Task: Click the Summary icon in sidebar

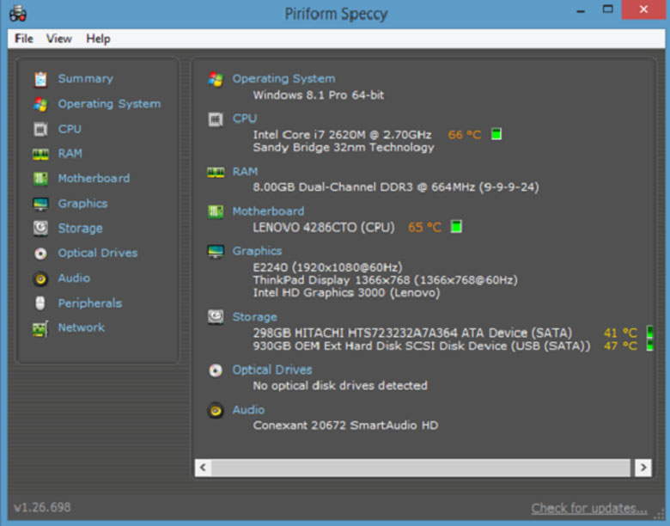Action: pyautogui.click(x=40, y=79)
